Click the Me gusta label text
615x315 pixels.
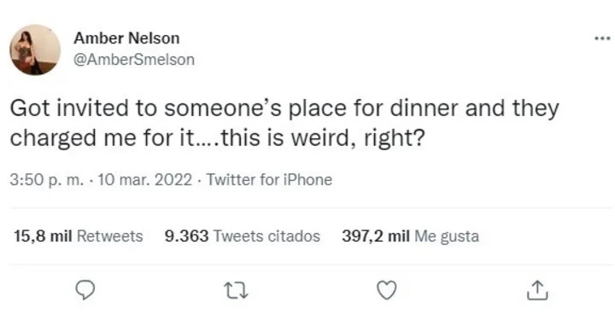(x=447, y=236)
